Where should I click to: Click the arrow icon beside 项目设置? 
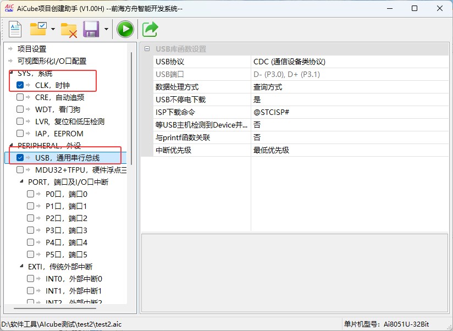10,48
